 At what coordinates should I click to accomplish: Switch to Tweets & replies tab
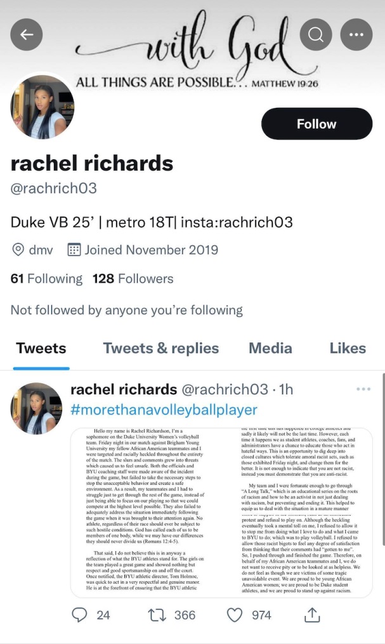point(161,348)
